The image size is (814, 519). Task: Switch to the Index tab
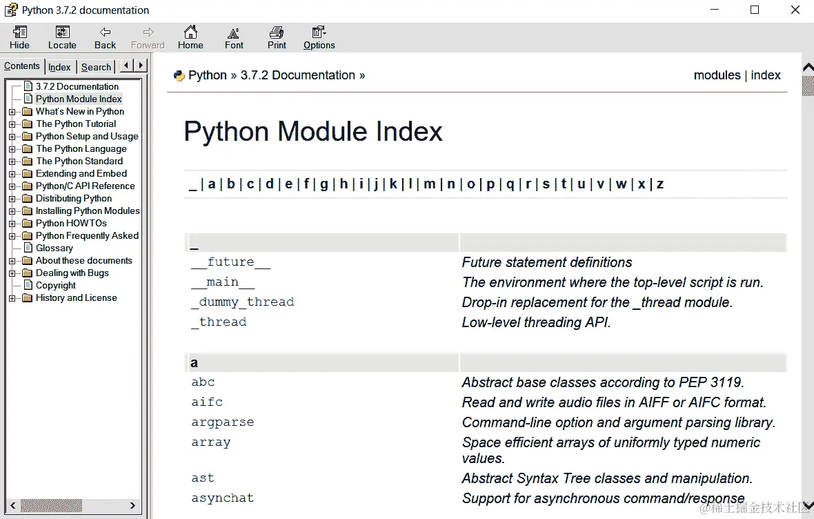pyautogui.click(x=59, y=67)
